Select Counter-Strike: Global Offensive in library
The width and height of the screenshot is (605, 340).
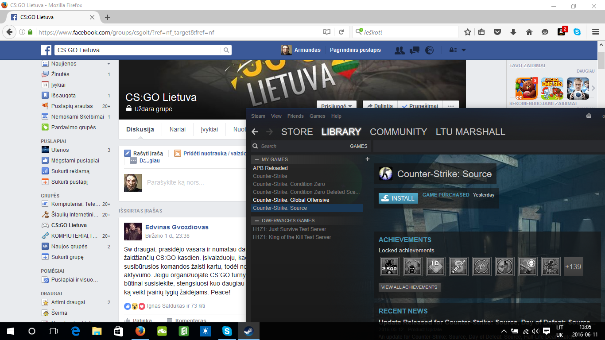[291, 200]
